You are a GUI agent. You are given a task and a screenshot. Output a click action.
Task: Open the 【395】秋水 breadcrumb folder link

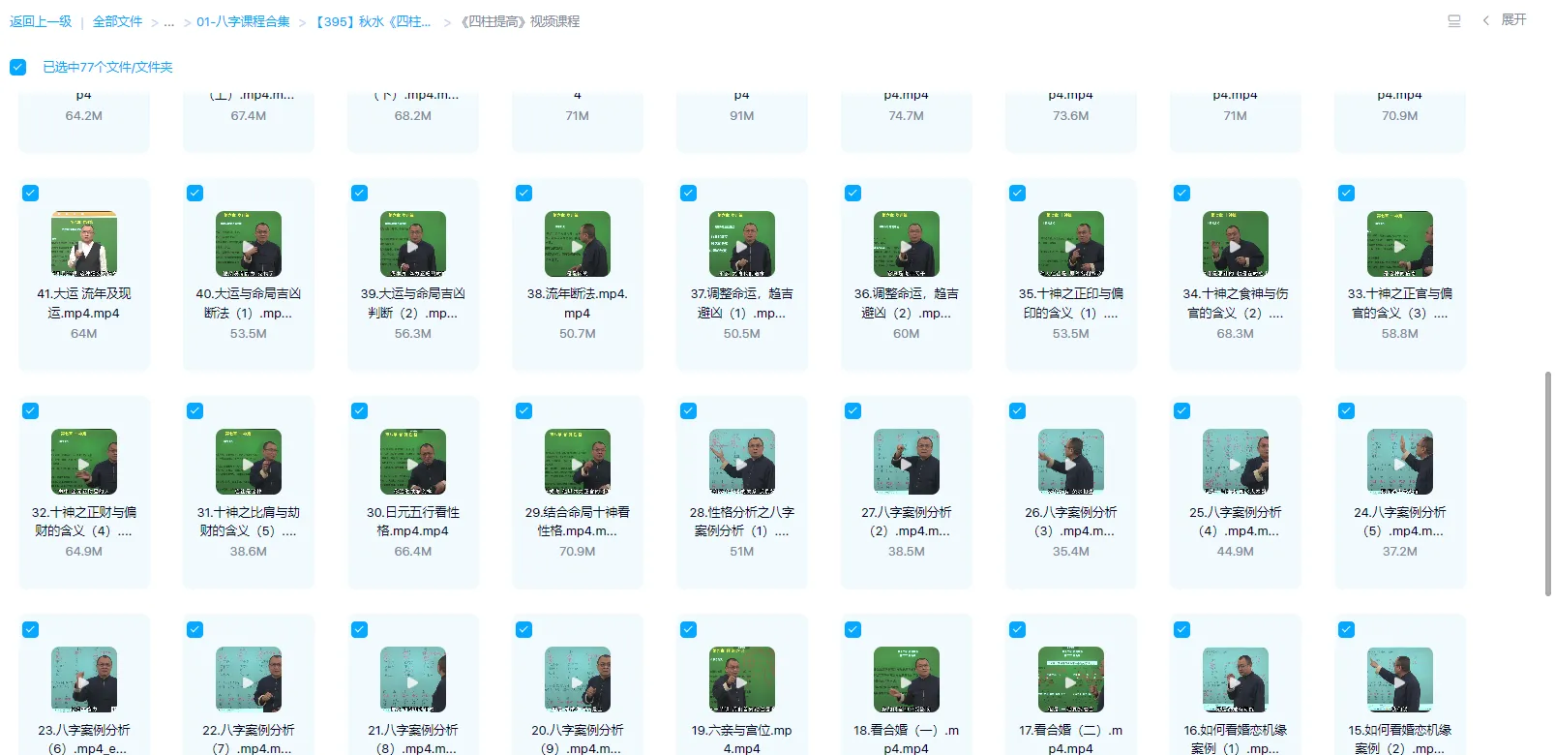pos(373,21)
